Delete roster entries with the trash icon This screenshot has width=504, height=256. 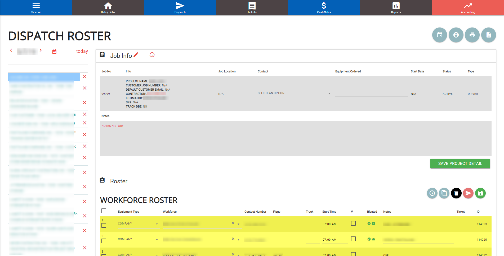click(456, 193)
